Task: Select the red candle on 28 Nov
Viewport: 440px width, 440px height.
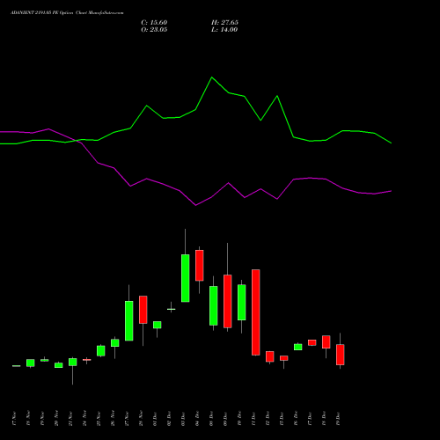Action: pyautogui.click(x=143, y=310)
